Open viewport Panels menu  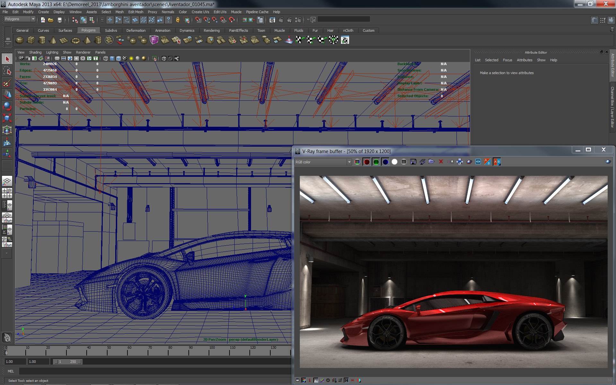[x=100, y=52]
